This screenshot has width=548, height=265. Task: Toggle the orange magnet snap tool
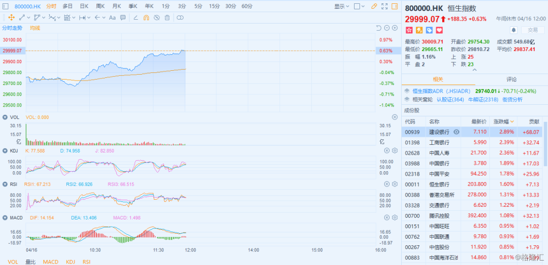pyautogui.click(x=146, y=18)
